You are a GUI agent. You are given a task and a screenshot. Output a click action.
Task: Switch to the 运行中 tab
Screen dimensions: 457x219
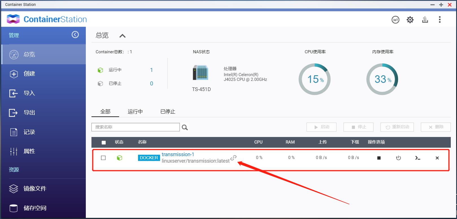point(135,112)
